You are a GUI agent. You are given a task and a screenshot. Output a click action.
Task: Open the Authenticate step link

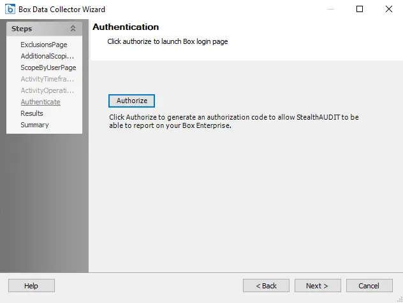pyautogui.click(x=41, y=102)
